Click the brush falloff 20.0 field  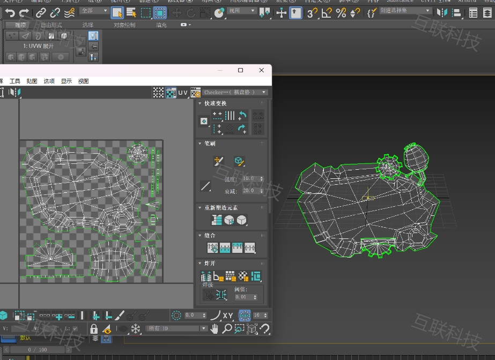coord(253,191)
